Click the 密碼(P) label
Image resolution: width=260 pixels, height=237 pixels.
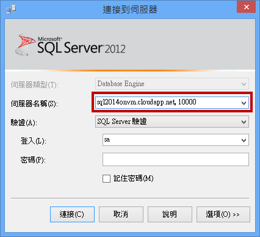point(33,160)
